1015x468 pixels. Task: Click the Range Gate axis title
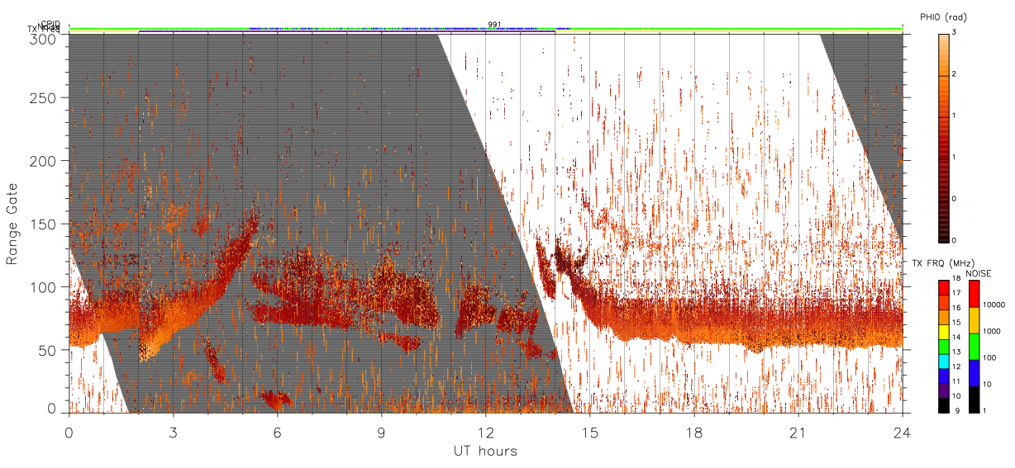tap(12, 225)
